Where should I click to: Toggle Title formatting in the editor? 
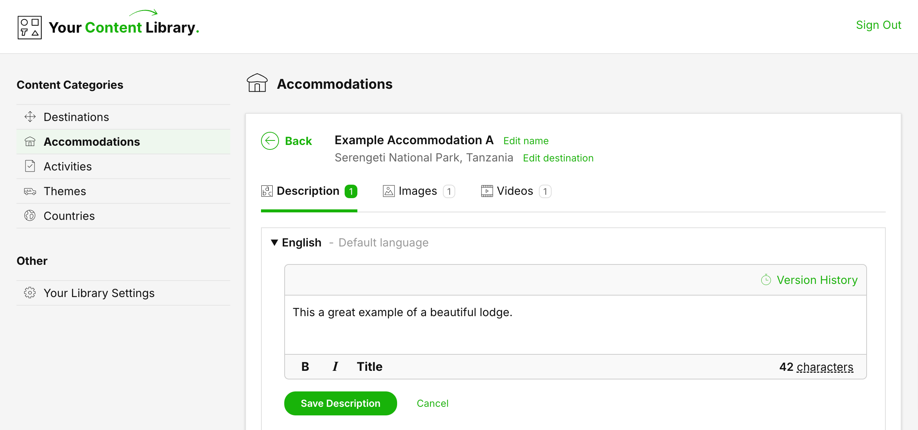coord(369,367)
